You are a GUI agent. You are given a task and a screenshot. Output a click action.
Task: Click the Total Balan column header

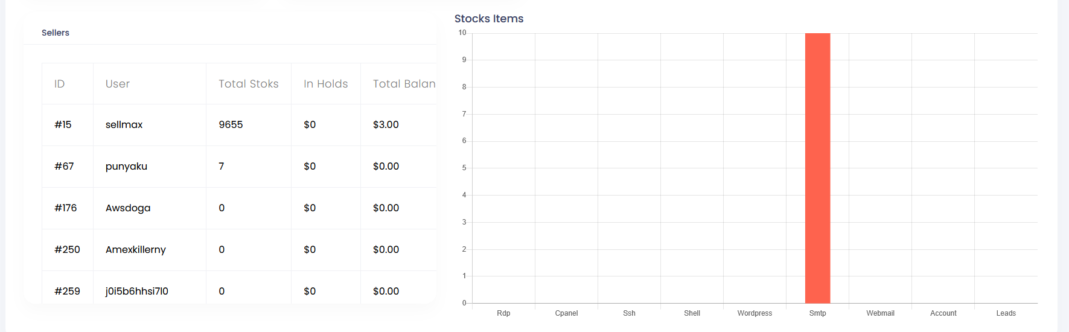pyautogui.click(x=404, y=84)
